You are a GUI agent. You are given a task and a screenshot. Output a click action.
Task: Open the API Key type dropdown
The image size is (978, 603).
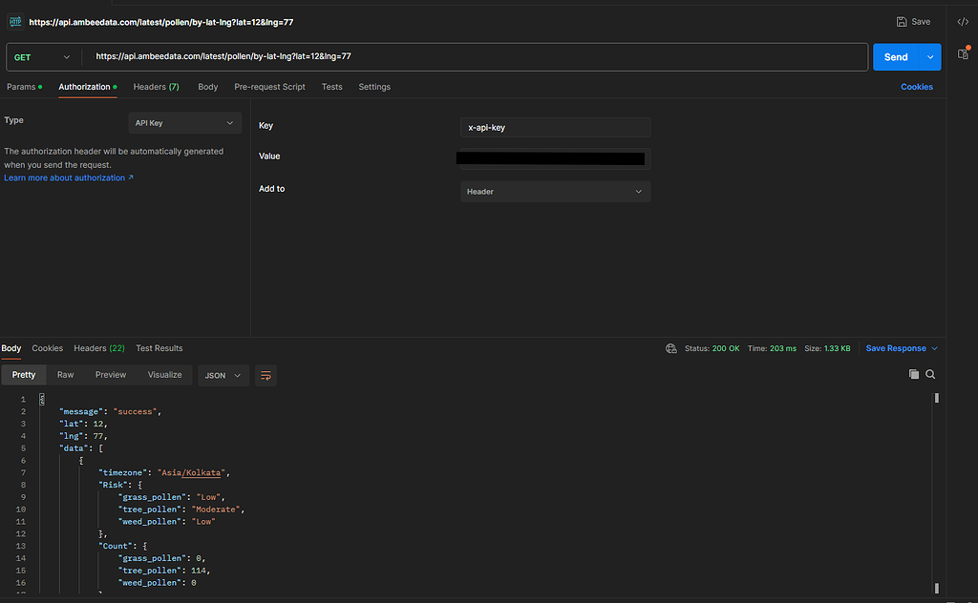point(184,122)
